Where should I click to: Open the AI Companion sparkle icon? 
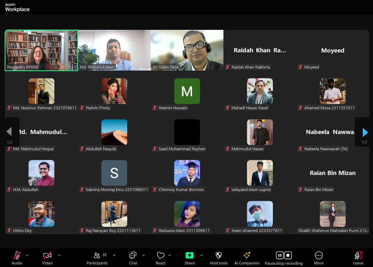pyautogui.click(x=247, y=255)
